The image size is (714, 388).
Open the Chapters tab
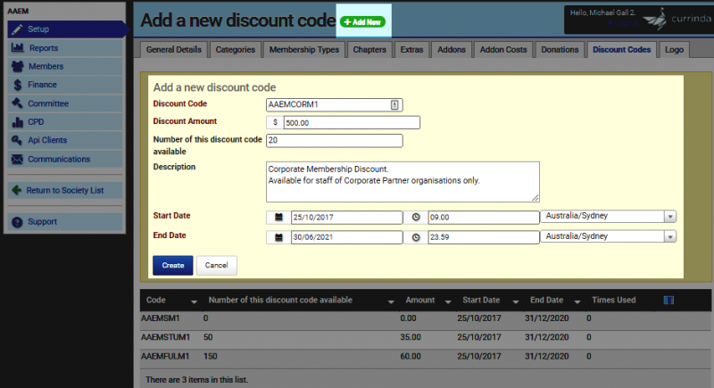[x=369, y=50]
